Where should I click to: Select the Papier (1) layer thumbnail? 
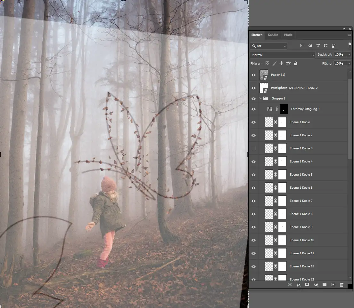coord(264,75)
